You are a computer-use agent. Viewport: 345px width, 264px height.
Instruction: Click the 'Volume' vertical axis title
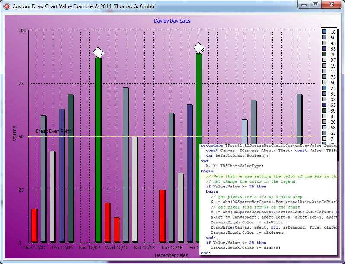15,133
